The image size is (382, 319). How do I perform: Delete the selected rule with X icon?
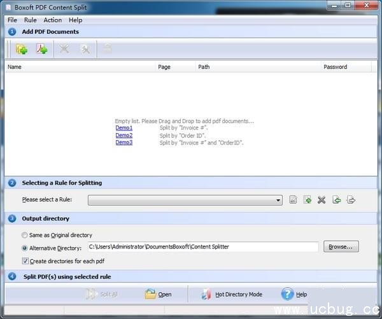(x=322, y=200)
